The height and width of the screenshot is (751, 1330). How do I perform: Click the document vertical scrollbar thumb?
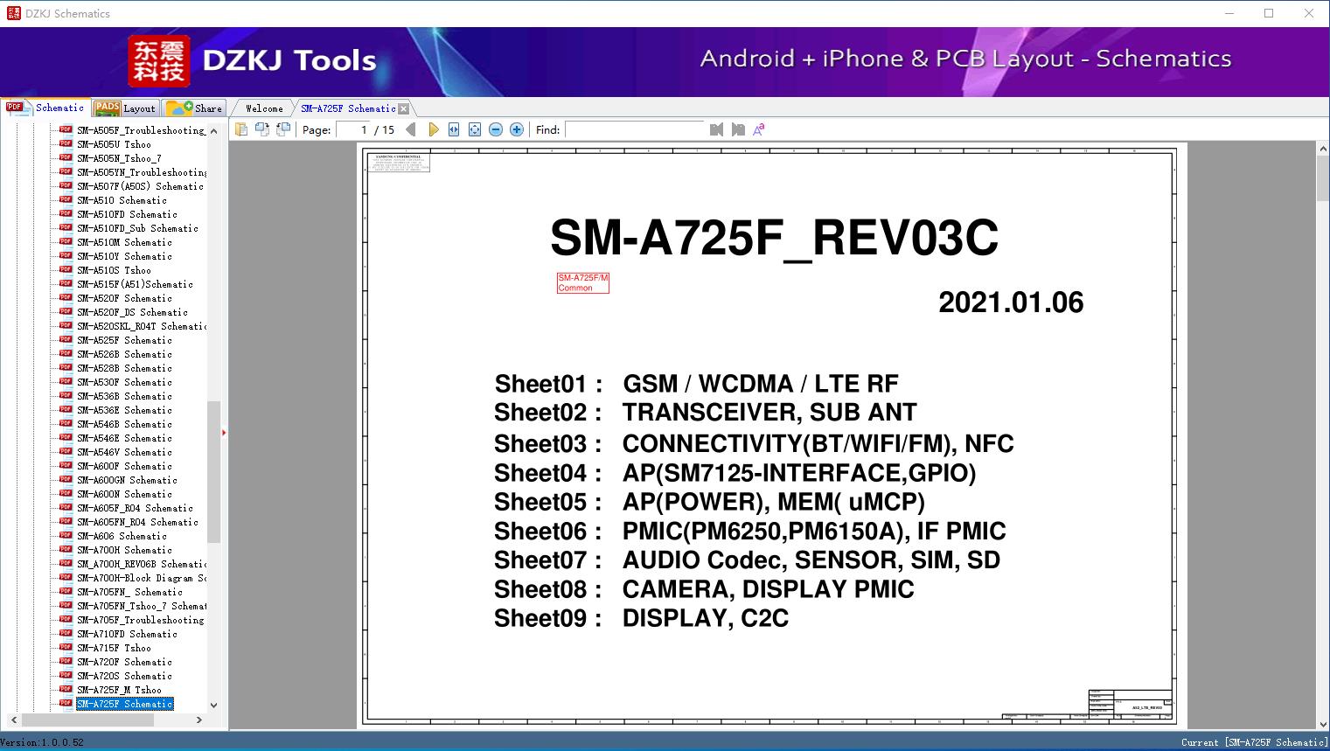(1322, 178)
